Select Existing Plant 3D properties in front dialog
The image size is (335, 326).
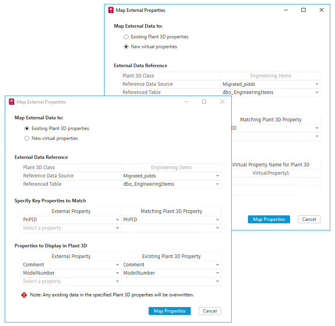(27, 128)
